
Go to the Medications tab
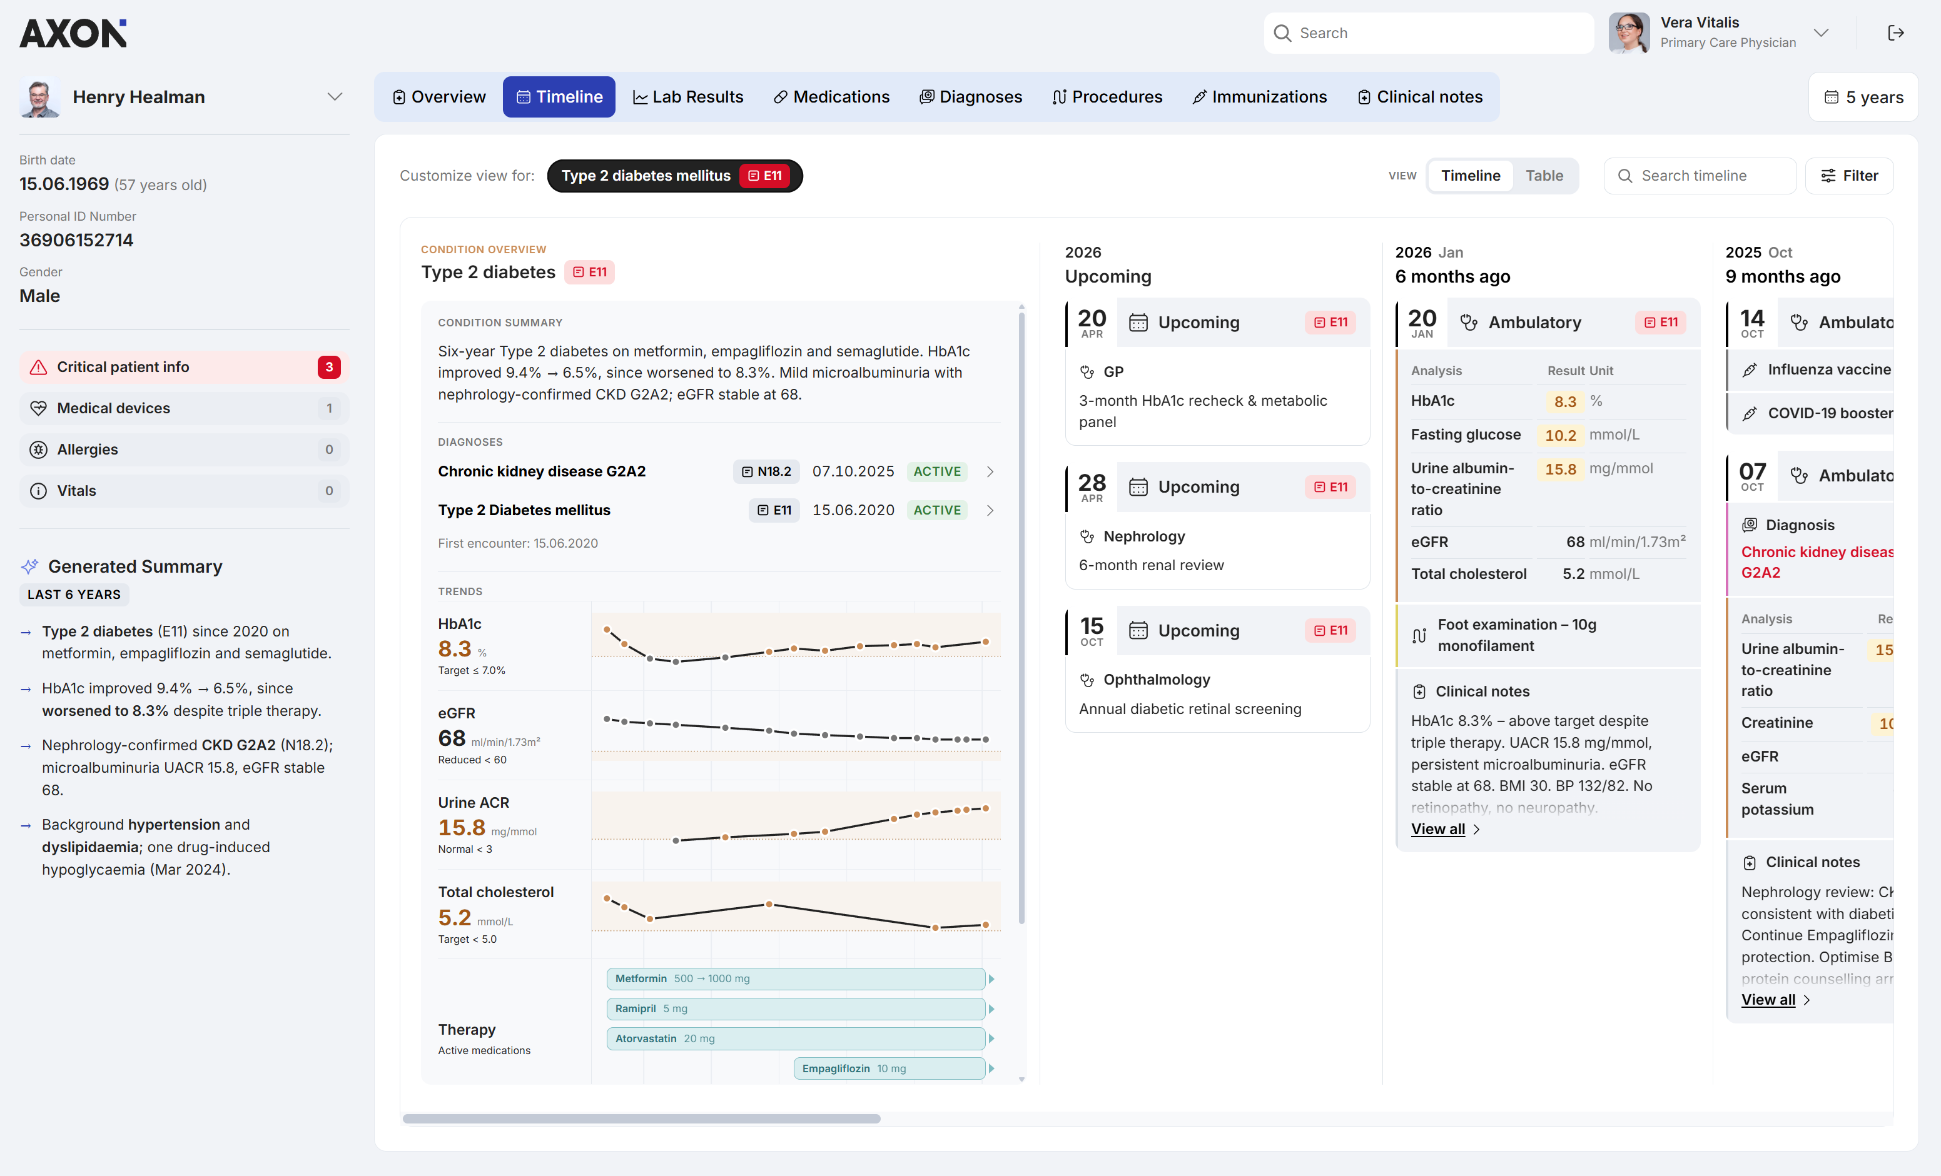point(831,97)
